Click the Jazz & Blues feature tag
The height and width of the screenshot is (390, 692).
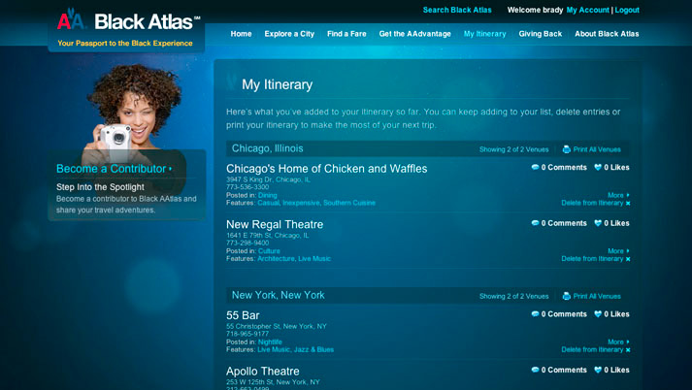tap(313, 349)
